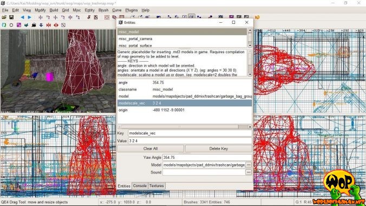Click the Save map floppy icon
The width and height of the screenshot is (366, 206).
coord(11,17)
